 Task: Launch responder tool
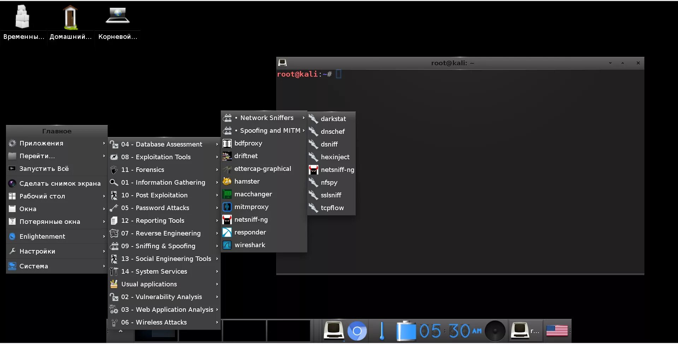point(264,232)
